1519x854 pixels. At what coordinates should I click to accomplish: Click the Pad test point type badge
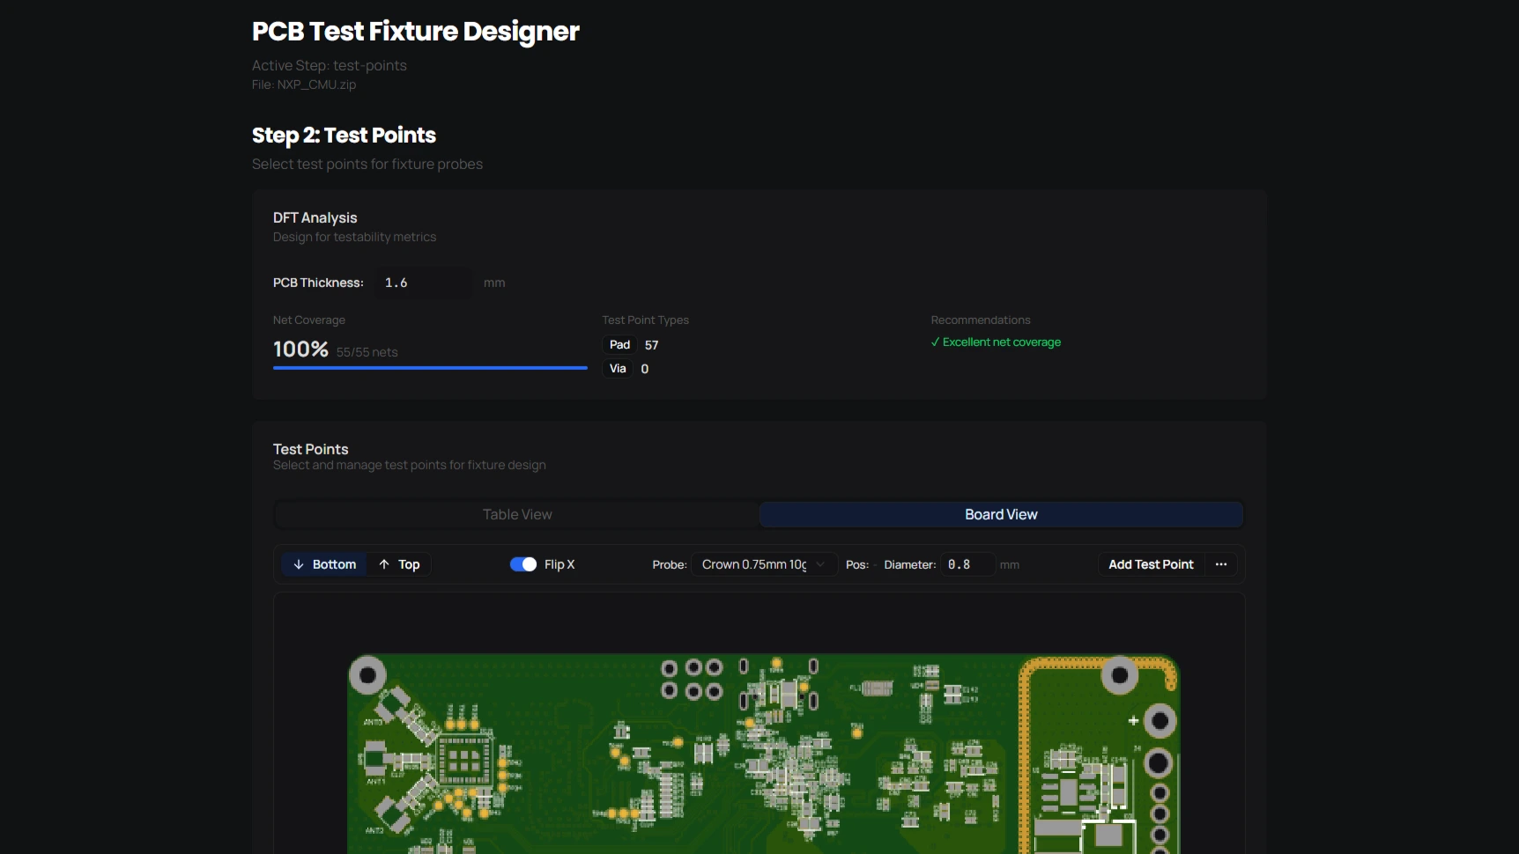tap(619, 345)
